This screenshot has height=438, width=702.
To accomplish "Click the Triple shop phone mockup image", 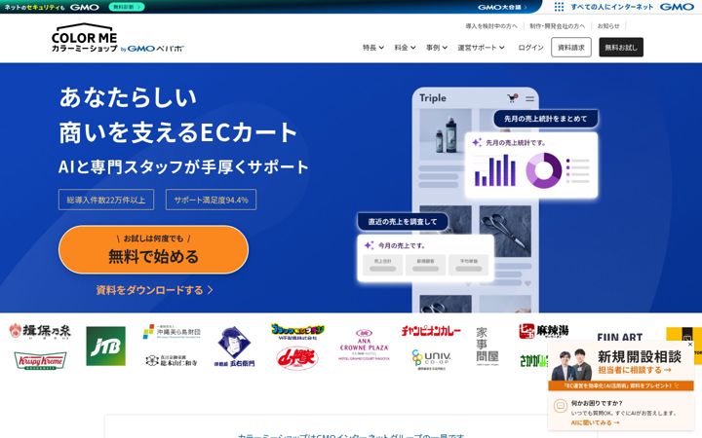I will (475, 200).
